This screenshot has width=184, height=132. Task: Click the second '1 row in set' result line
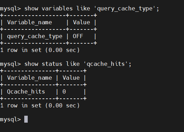coord(40,105)
